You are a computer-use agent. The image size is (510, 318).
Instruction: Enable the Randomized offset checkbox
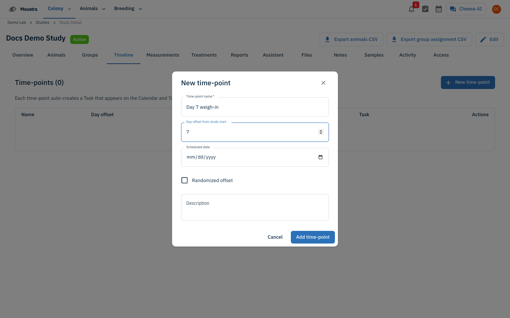tap(184, 180)
